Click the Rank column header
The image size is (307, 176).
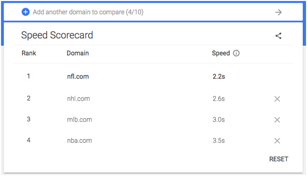tap(29, 53)
